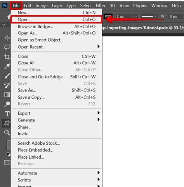Select the Move tool
Viewport: 184px width, 187px height.
(x=7, y=38)
